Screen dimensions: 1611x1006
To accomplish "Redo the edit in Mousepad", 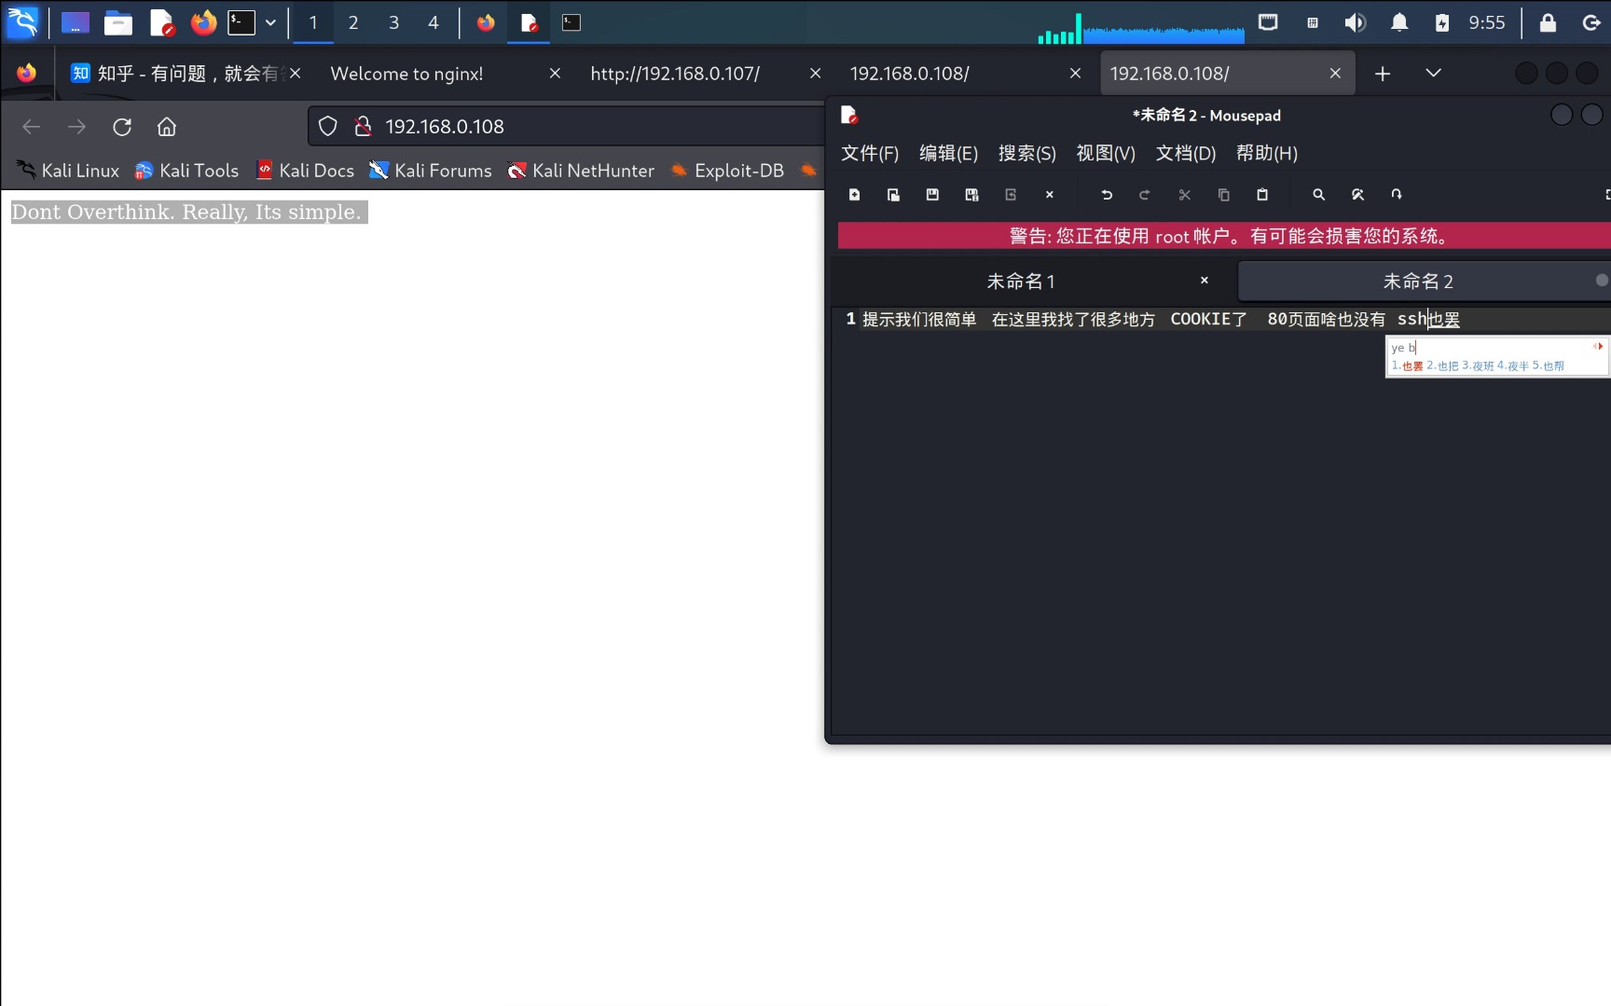I will coord(1145,195).
